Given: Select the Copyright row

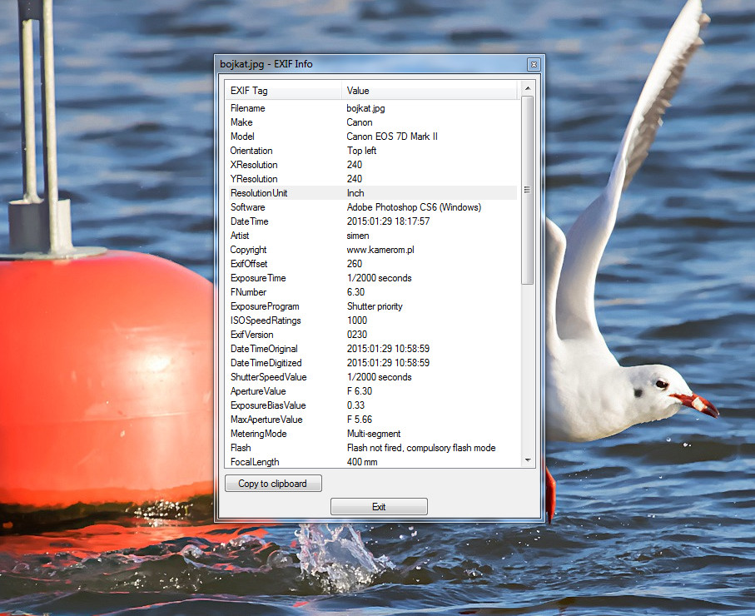Looking at the screenshot, I should tap(371, 250).
